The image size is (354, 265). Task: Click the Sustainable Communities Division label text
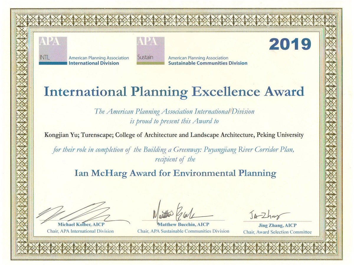(x=208, y=63)
